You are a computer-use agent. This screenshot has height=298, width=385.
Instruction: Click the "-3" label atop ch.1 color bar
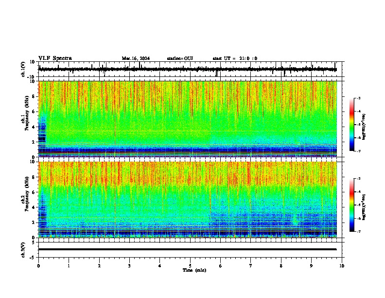point(359,98)
